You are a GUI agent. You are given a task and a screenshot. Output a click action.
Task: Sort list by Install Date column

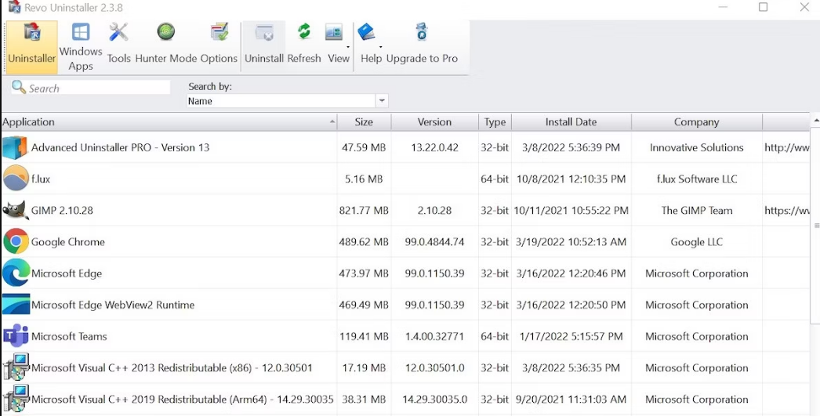click(x=571, y=122)
